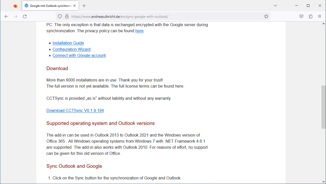The height and width of the screenshot is (184, 326).
Task: Click the forward arrow button
Action: click(x=16, y=16)
